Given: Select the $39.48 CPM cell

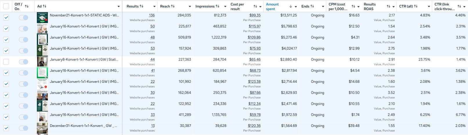Looking at the screenshot, I should [x=354, y=126].
